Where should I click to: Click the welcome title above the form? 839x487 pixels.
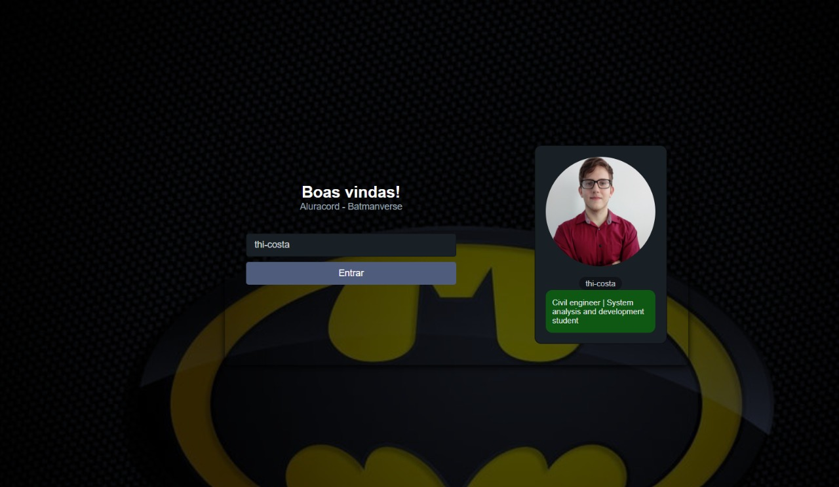(351, 192)
